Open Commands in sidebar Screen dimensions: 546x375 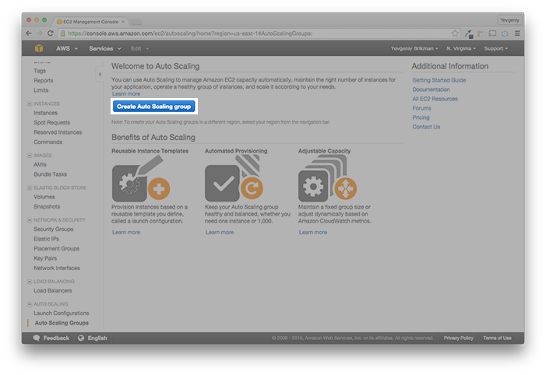coord(48,142)
